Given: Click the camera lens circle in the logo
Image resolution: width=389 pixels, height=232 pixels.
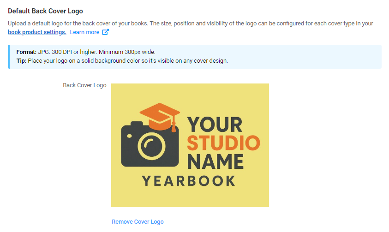Looking at the screenshot, I should click(x=151, y=146).
